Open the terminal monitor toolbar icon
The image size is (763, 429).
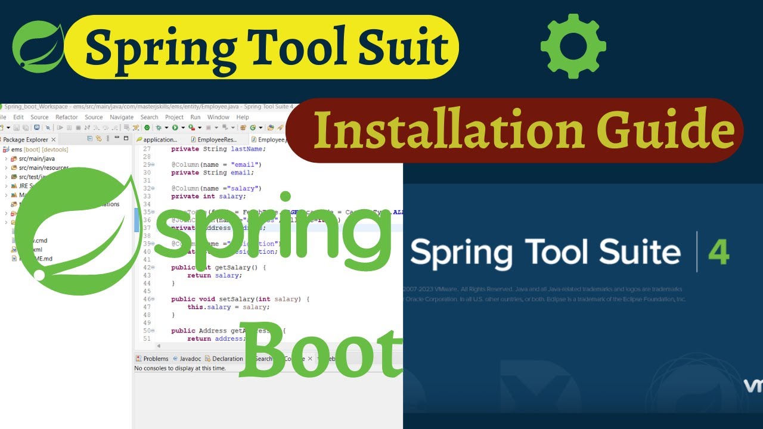(x=36, y=128)
